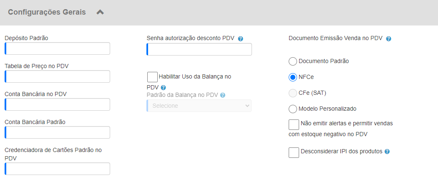
Task: Click help icon beside Padrão da Balança no PDV
Action: point(222,95)
